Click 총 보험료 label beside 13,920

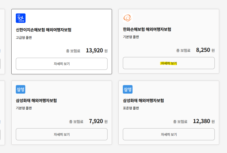[x=73, y=51]
